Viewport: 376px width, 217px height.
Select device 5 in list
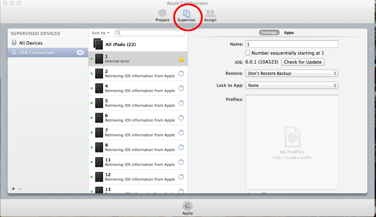click(138, 103)
